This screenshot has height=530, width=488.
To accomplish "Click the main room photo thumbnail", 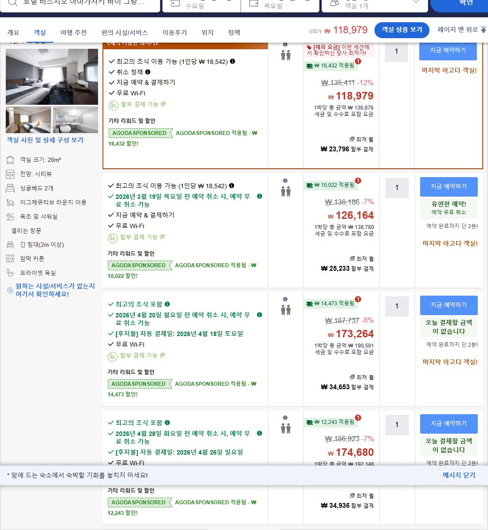I will click(51, 76).
